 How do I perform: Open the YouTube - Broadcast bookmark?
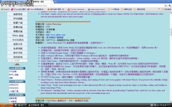[x=77, y=9]
